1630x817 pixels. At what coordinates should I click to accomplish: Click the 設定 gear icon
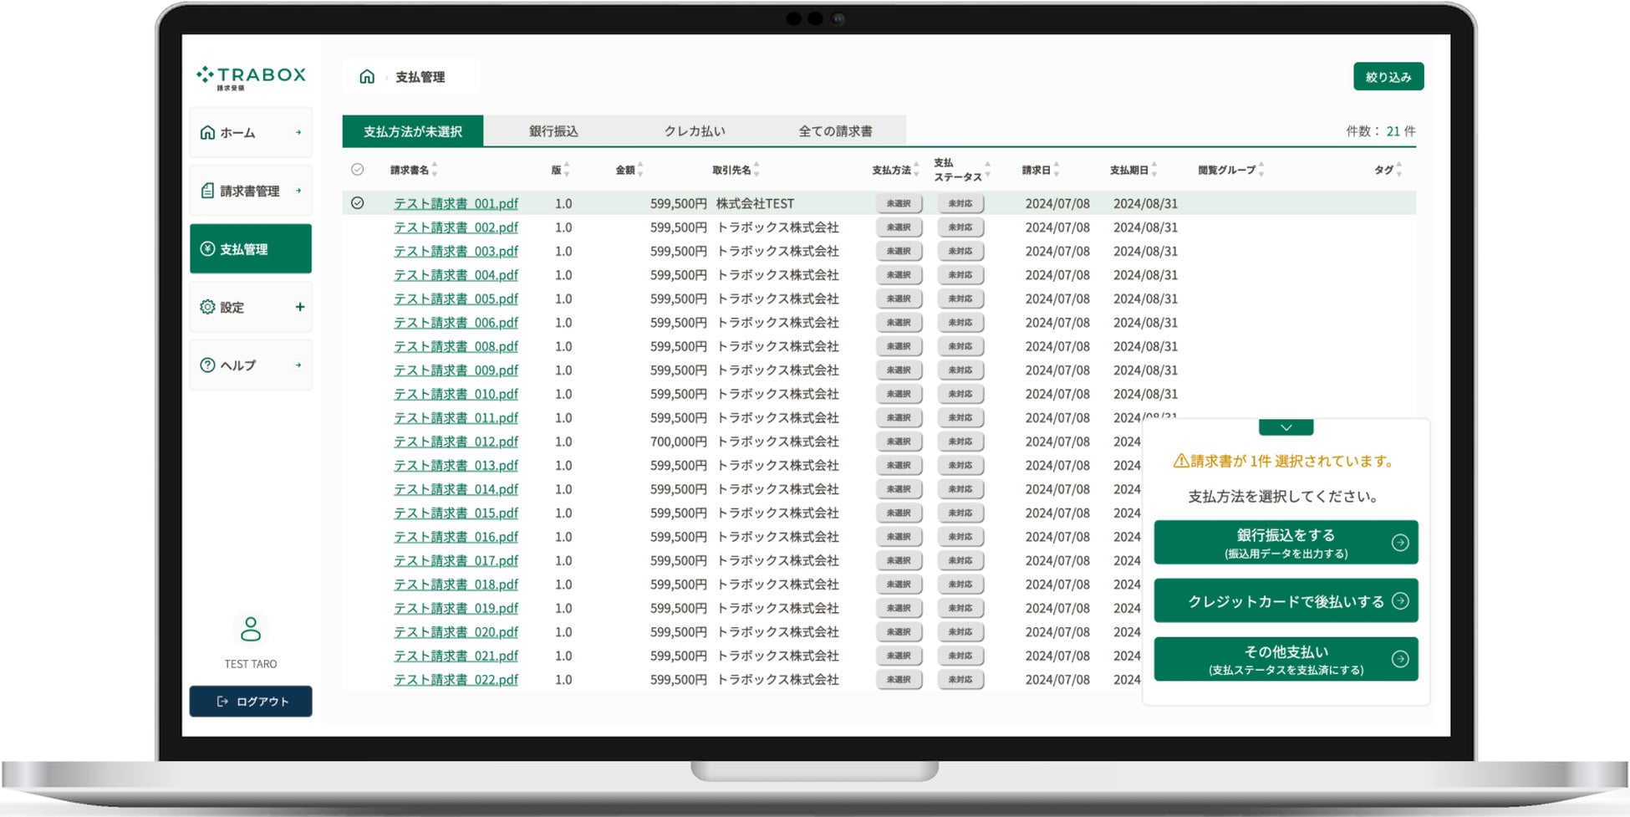click(x=207, y=307)
